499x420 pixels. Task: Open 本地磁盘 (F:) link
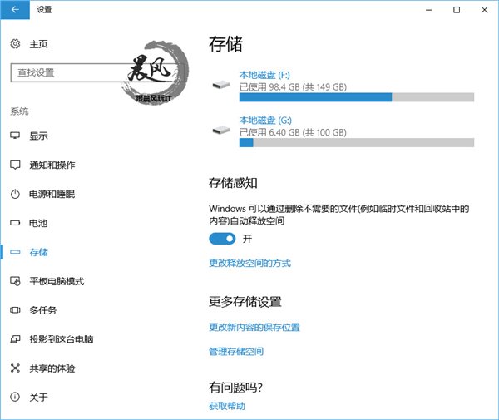click(264, 75)
